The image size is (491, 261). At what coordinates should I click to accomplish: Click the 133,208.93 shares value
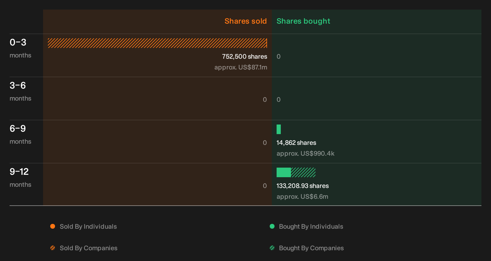pyautogui.click(x=303, y=186)
